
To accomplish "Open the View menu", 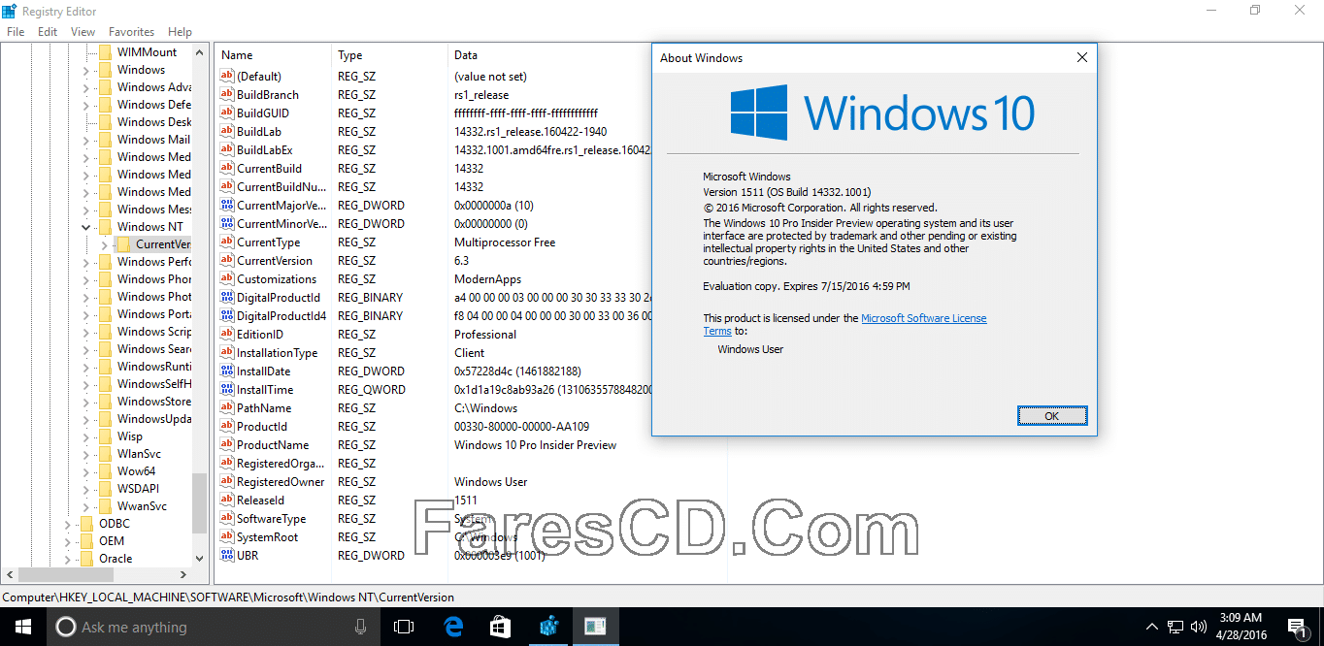I will pyautogui.click(x=83, y=32).
